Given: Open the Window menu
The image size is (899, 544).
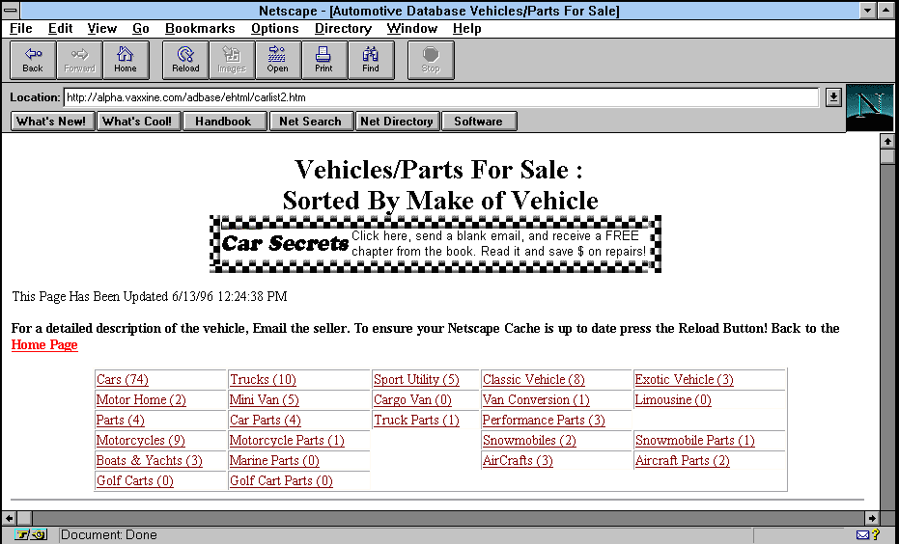Looking at the screenshot, I should pyautogui.click(x=411, y=29).
